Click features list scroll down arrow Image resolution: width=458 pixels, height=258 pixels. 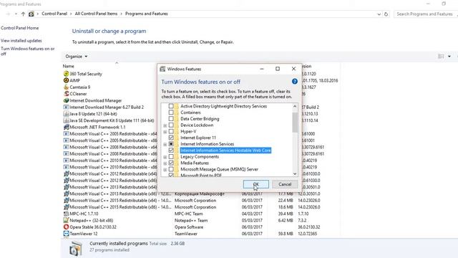295,173
